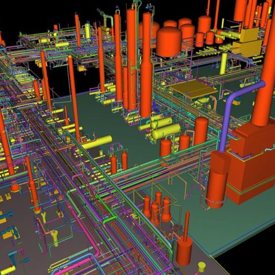Pick the yellow wrench-shaped fitting
This screenshot has width=275, height=275.
(55, 238)
